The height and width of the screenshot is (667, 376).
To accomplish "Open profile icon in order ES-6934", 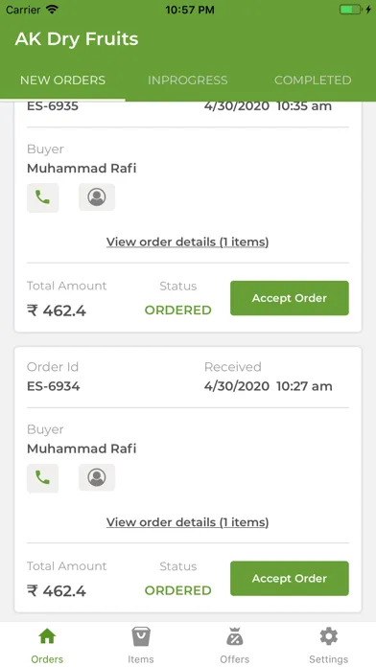I will (97, 477).
